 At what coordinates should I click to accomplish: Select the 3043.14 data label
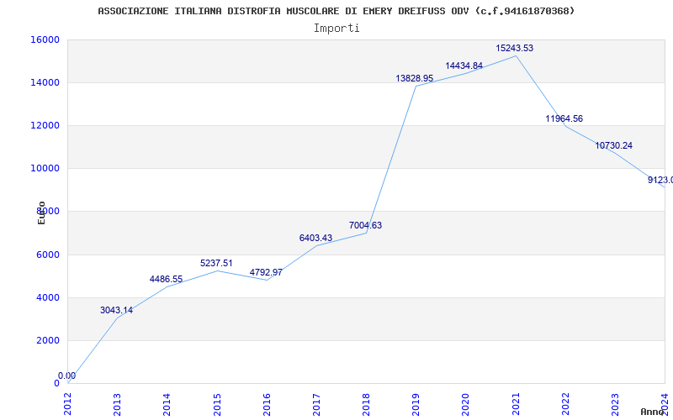coord(116,310)
